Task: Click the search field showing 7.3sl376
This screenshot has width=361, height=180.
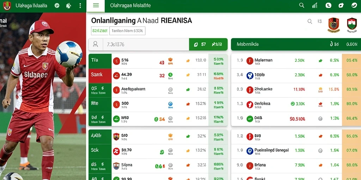Action: point(146,44)
